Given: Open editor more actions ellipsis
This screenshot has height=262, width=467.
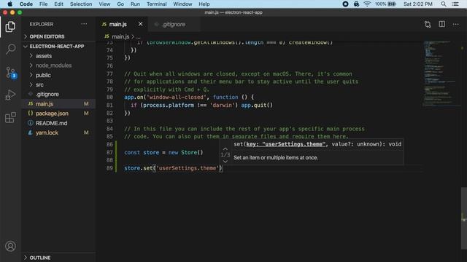Looking at the screenshot, I should 455,24.
